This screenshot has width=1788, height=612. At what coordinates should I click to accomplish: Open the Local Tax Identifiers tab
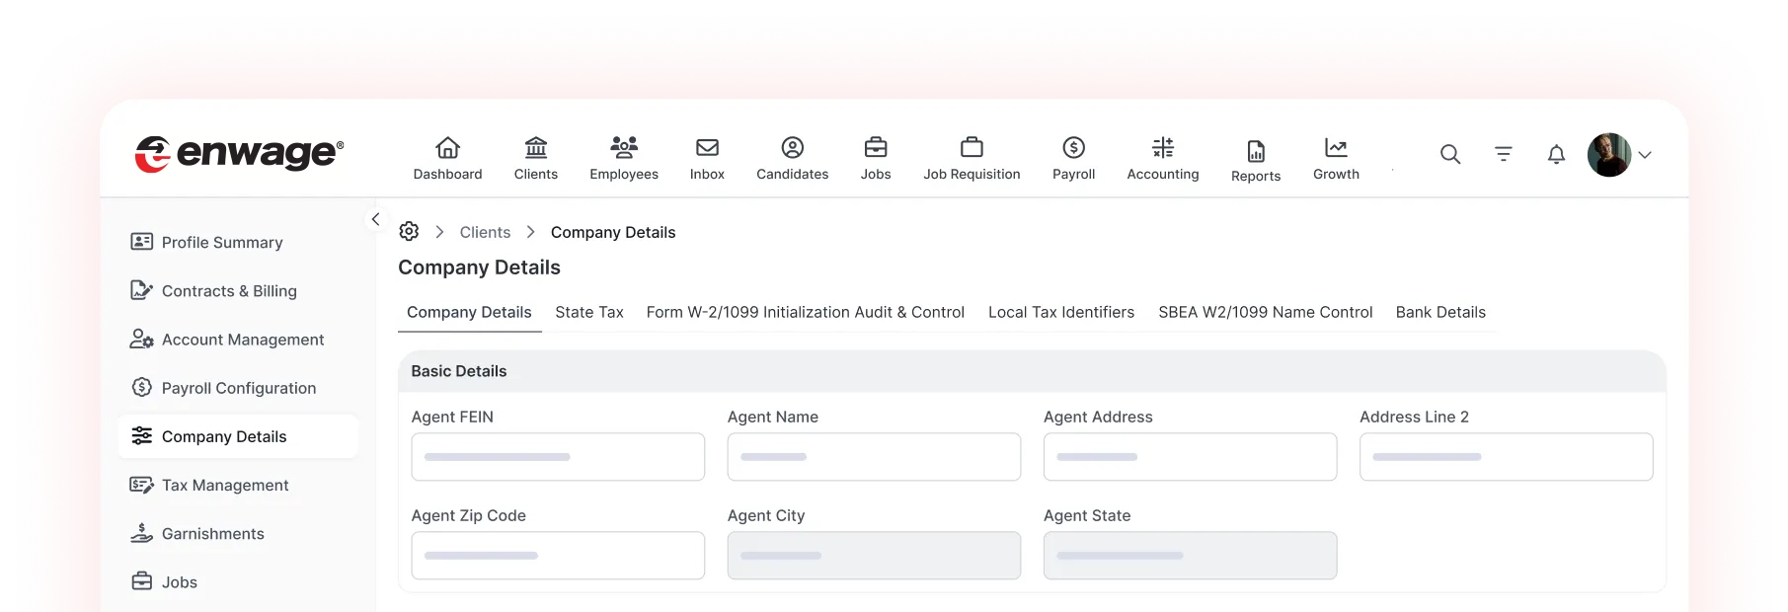1060,312
